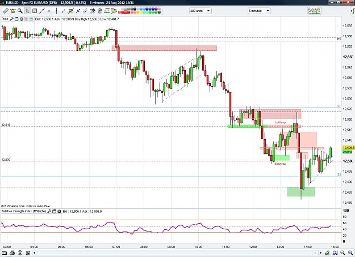The height and width of the screenshot is (257, 355).
Task: Select the parallel channel lines tool
Action: [85, 11]
